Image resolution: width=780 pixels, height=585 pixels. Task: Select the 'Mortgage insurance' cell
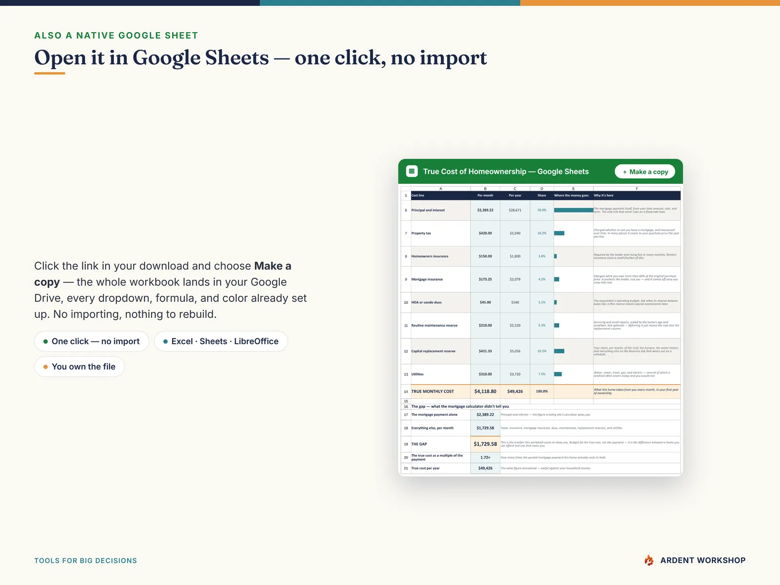point(441,279)
